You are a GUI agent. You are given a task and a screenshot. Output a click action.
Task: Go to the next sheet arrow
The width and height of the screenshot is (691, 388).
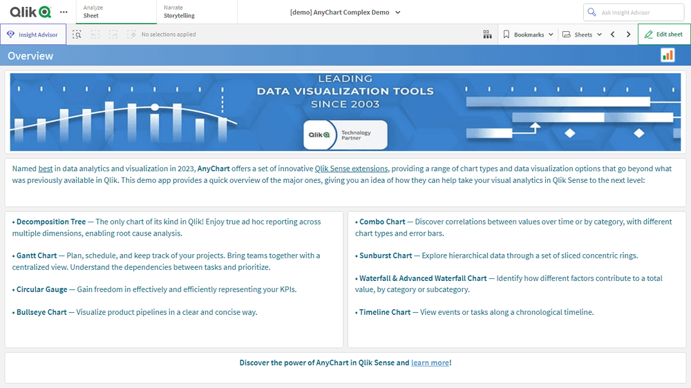[628, 35]
